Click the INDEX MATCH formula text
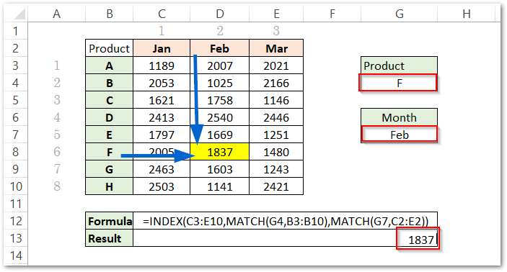The width and height of the screenshot is (507, 272). 286,221
